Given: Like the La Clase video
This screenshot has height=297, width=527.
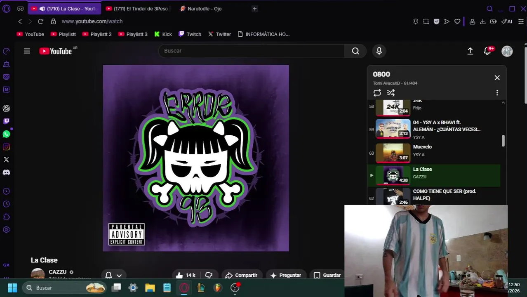Looking at the screenshot, I should 185,275.
